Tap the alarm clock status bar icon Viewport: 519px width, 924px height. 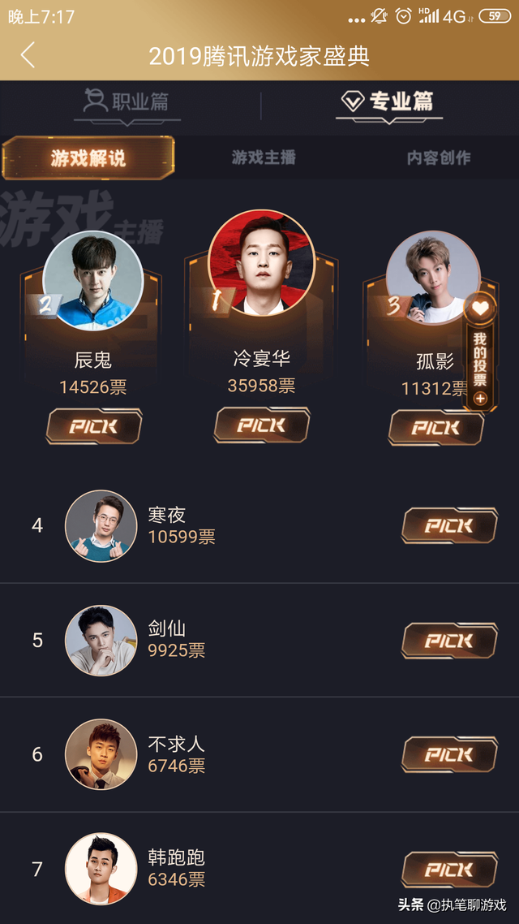pos(403,16)
